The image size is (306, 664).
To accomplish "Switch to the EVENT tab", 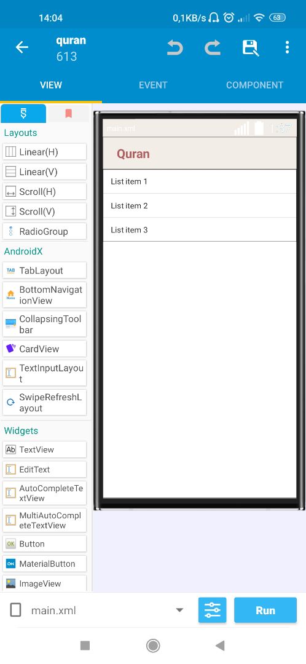I will tap(153, 85).
